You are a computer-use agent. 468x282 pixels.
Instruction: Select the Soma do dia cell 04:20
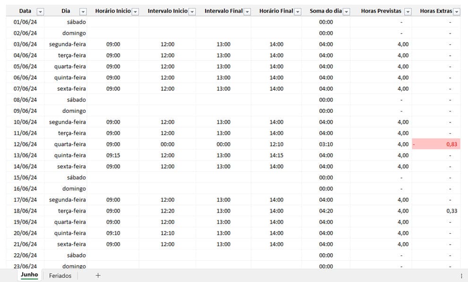click(326, 211)
